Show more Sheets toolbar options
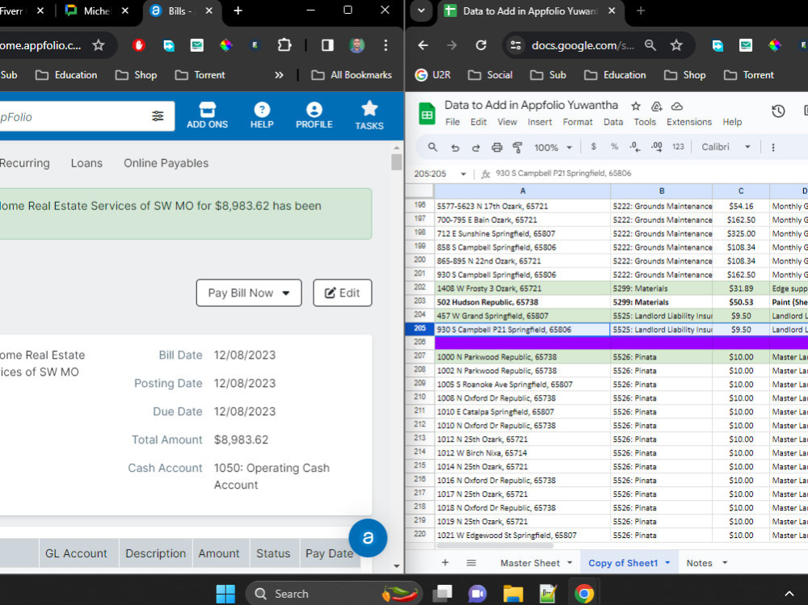This screenshot has width=808, height=605. 773,147
